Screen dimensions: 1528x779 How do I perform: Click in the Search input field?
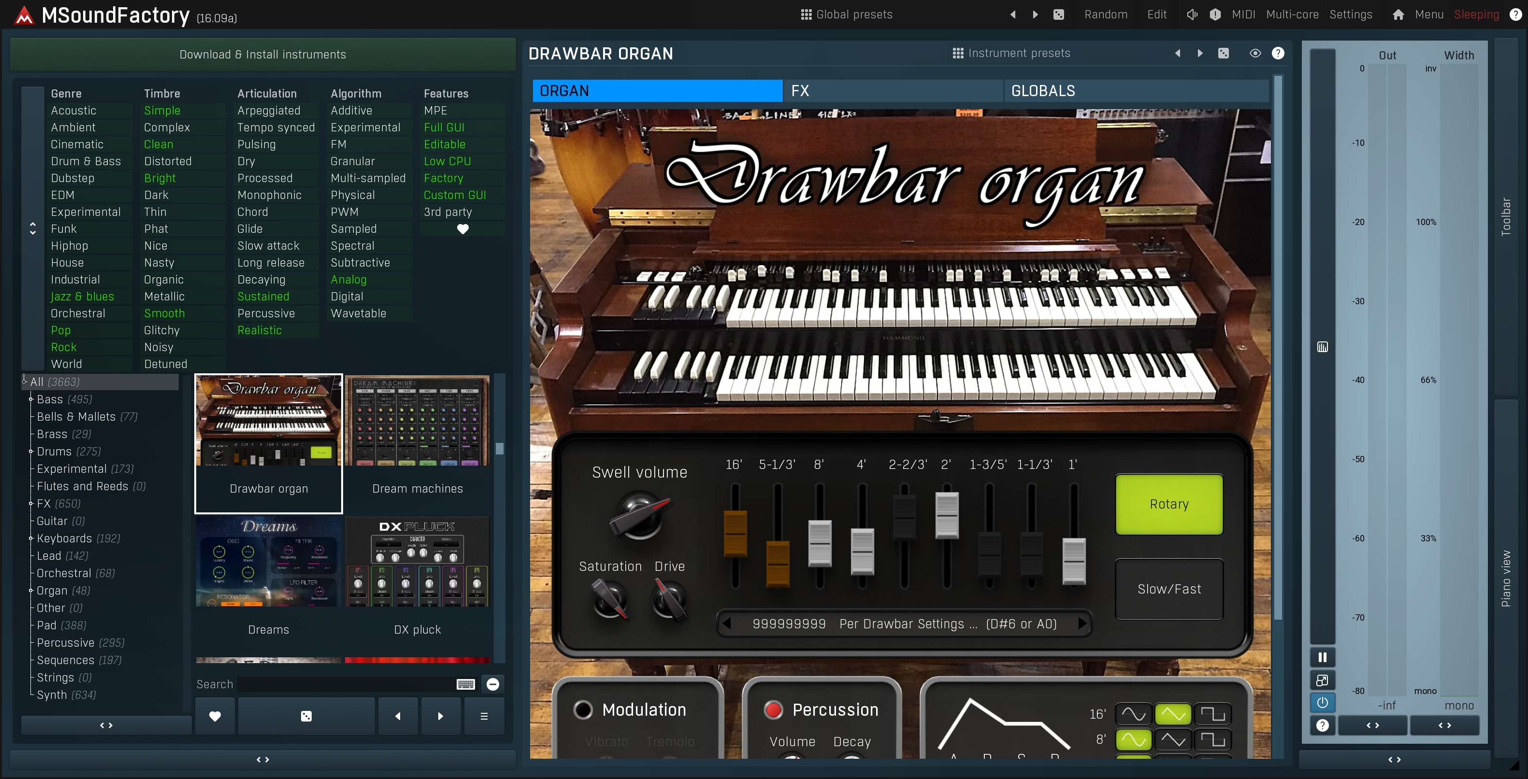(x=346, y=684)
